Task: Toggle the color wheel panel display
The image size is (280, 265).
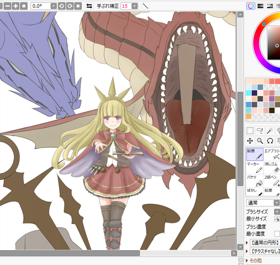Action: pos(250,6)
